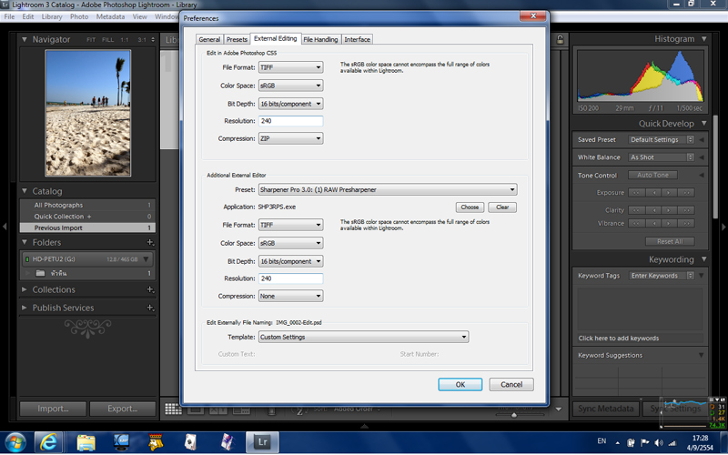
Task: Collapse the Histogram panel
Action: 703,39
